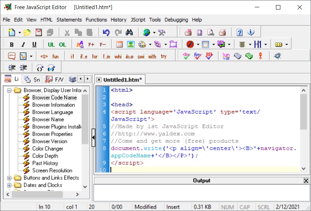Click the bug Debug icon
Image resolution: width=311 pixels, height=211 pixels.
277,56
